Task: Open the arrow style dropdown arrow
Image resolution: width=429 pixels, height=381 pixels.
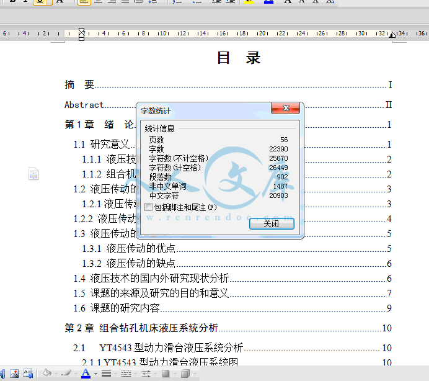Action: pyautogui.click(x=155, y=374)
